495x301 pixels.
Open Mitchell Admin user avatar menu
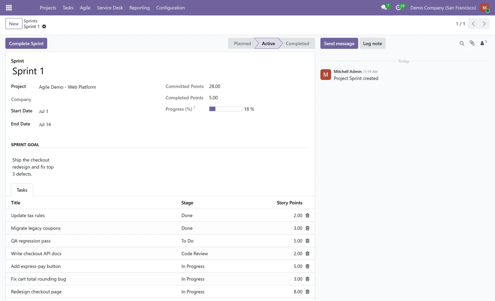click(485, 7)
